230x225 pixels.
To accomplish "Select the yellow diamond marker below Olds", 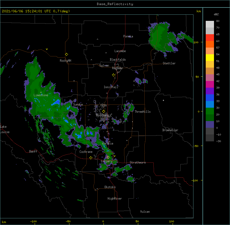I will click(x=104, y=111).
